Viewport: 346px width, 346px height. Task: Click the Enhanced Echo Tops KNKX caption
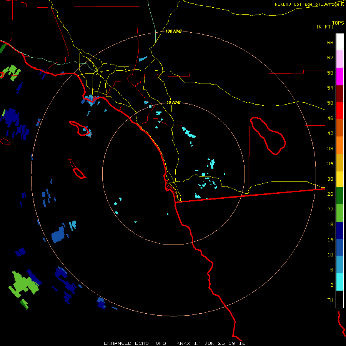pyautogui.click(x=175, y=343)
